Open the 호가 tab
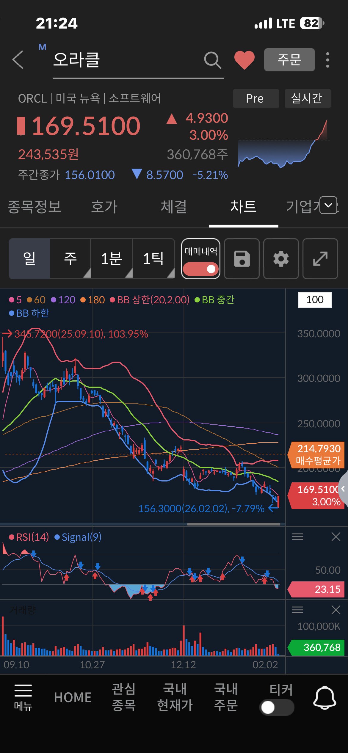Screen dimensions: 348x753 click(104, 207)
